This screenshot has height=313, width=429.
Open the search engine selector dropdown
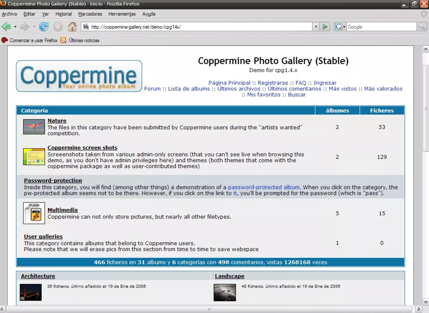point(344,27)
